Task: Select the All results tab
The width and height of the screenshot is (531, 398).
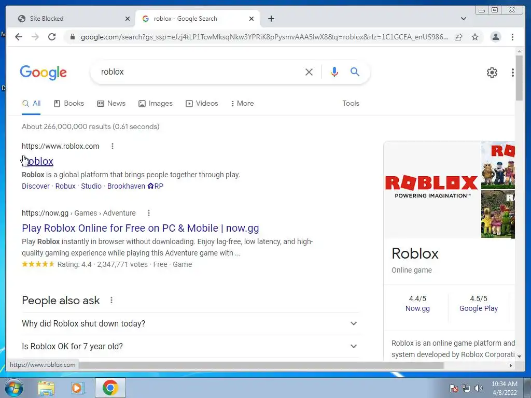Action: (31, 104)
